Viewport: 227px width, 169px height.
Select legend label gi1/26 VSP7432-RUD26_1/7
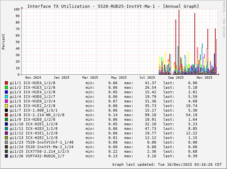click(37, 156)
